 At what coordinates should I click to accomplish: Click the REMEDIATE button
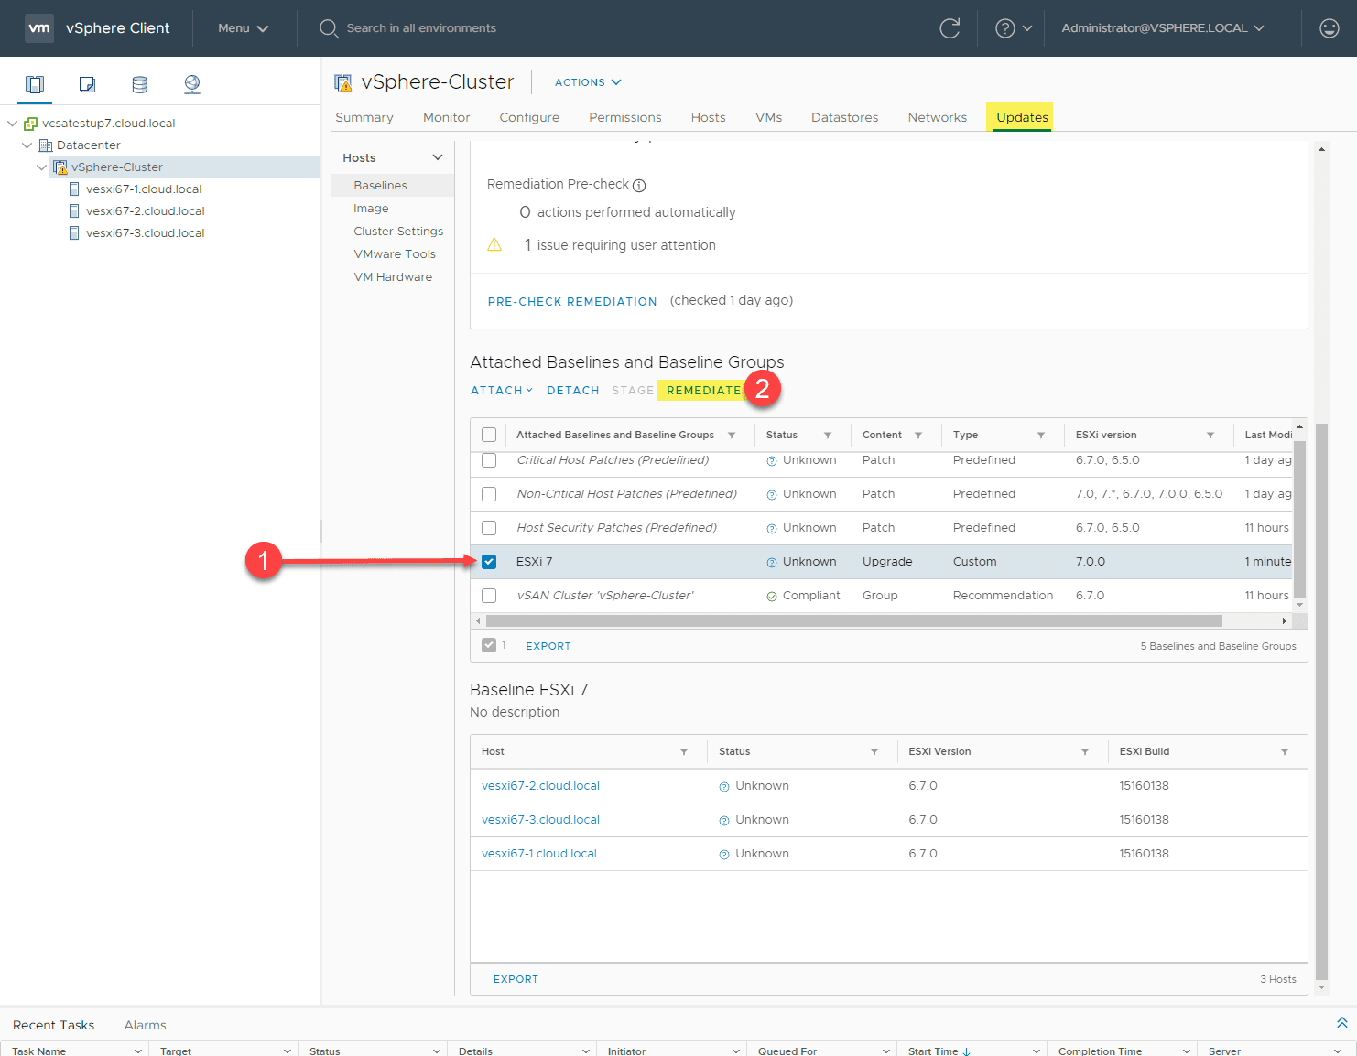[x=703, y=391]
